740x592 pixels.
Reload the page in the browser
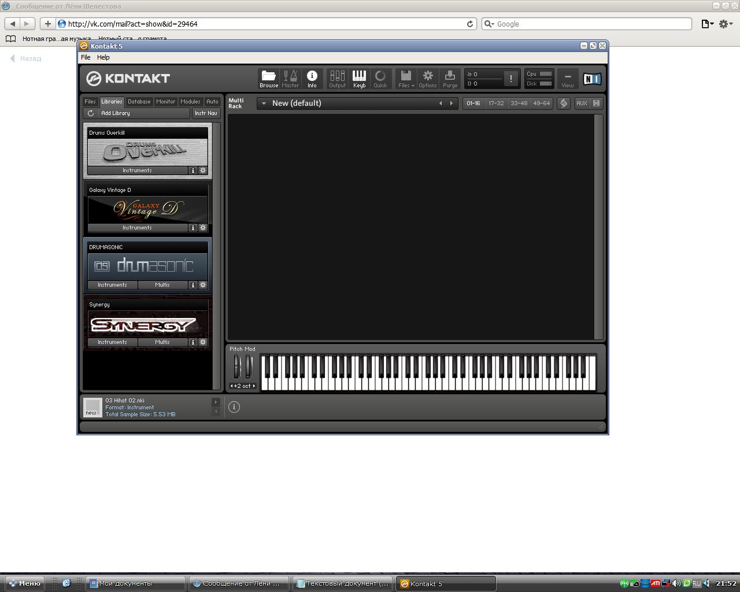click(470, 24)
